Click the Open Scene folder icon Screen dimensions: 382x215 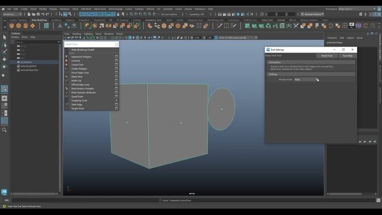tap(33, 14)
